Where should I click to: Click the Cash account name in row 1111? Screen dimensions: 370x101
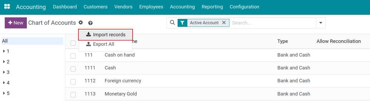coord(110,68)
